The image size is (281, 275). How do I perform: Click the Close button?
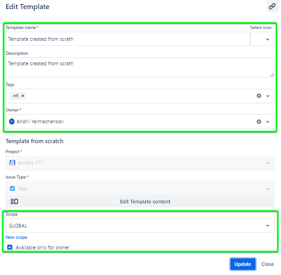click(267, 264)
